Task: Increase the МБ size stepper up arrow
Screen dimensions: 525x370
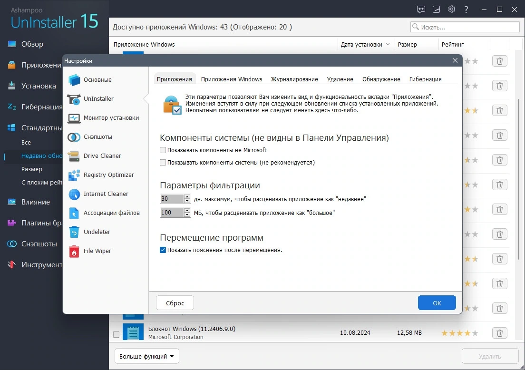Action: pos(187,210)
